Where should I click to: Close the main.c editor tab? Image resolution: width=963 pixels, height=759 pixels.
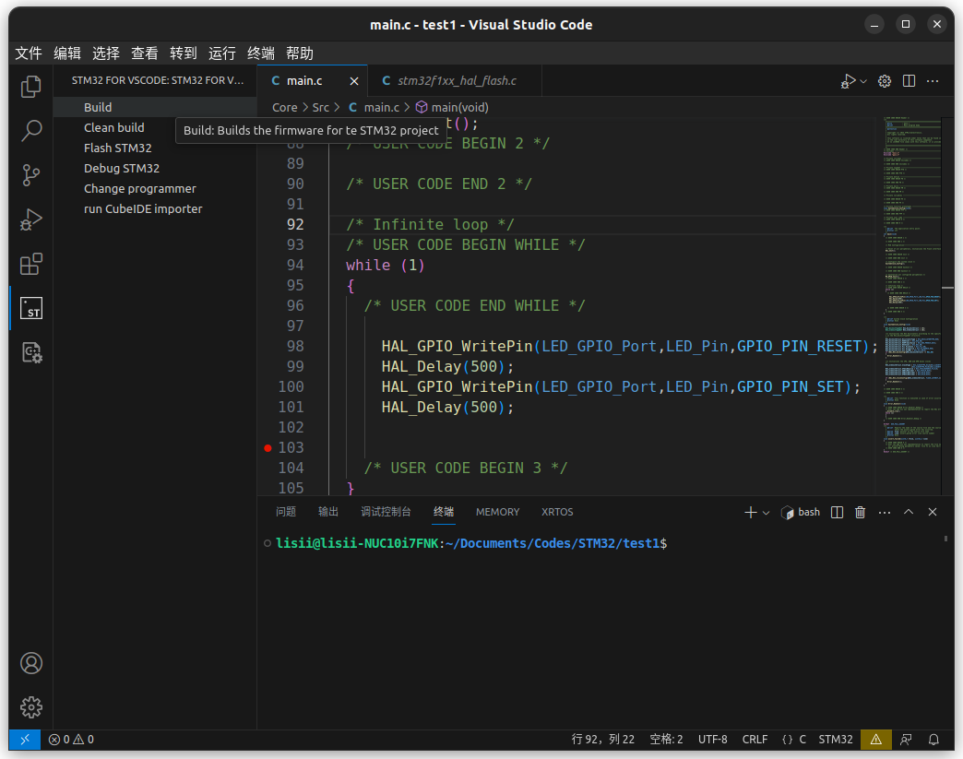pos(354,81)
